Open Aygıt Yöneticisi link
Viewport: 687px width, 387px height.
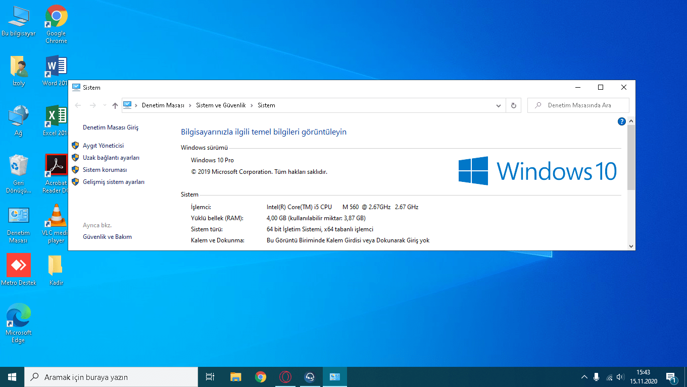(x=104, y=146)
